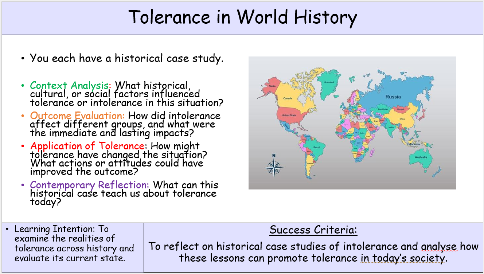Click the United States map label
484x274 pixels.
(x=288, y=115)
